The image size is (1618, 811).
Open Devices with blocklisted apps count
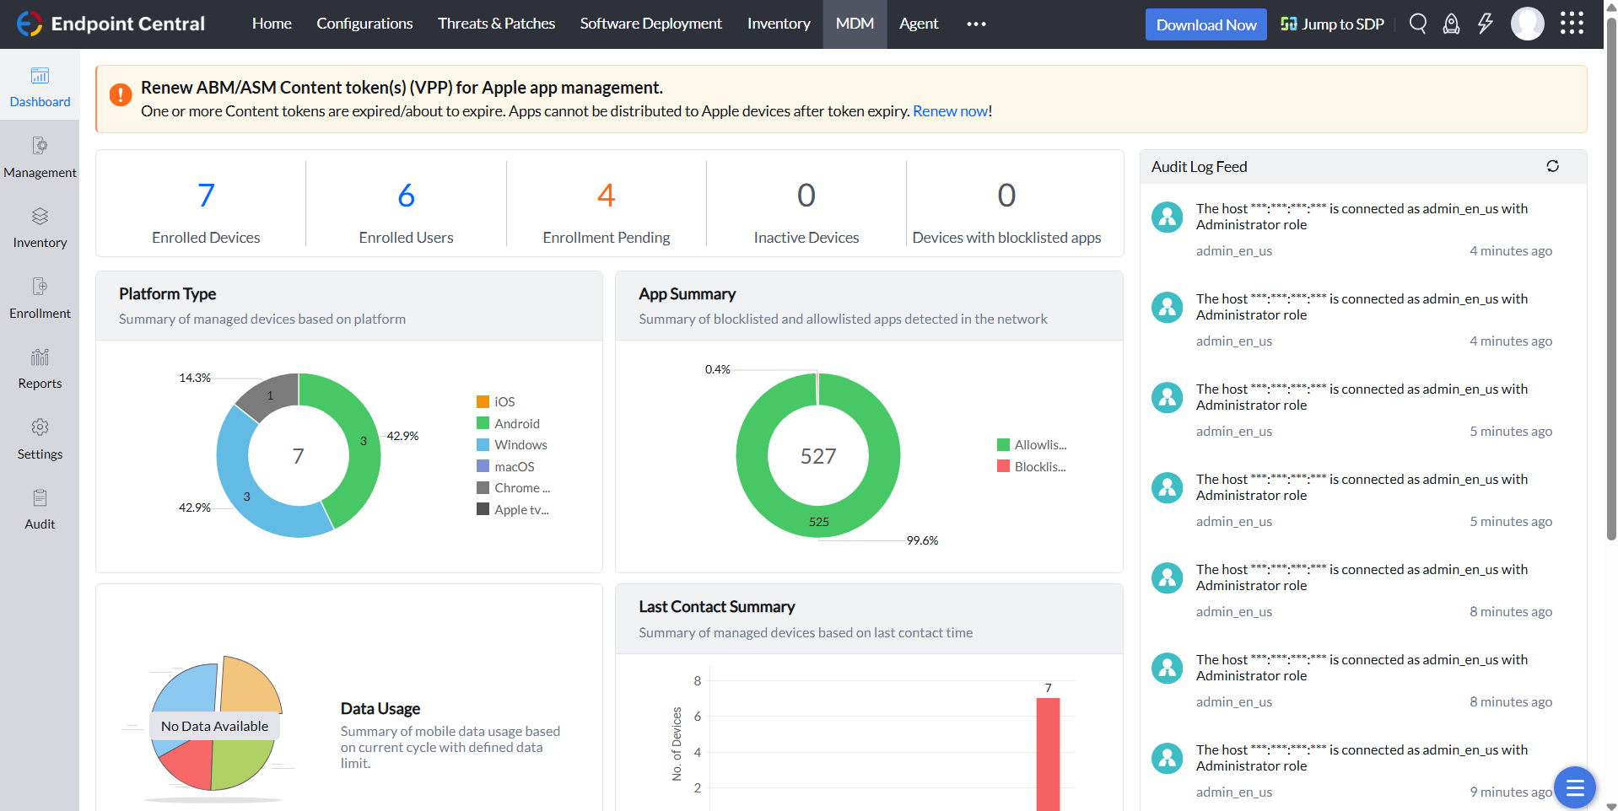tap(1006, 196)
